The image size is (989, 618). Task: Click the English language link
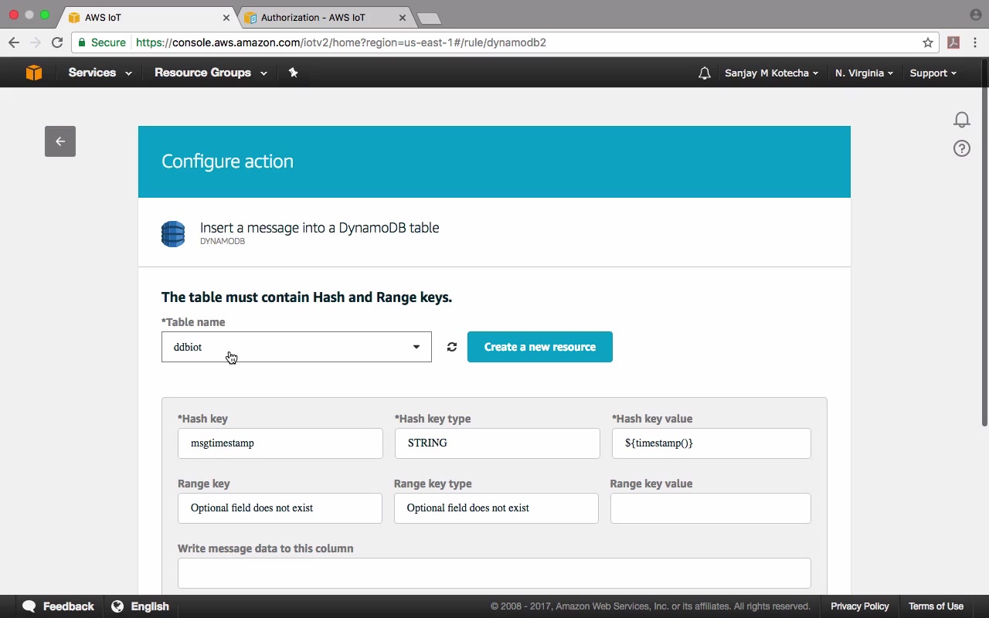pyautogui.click(x=150, y=606)
